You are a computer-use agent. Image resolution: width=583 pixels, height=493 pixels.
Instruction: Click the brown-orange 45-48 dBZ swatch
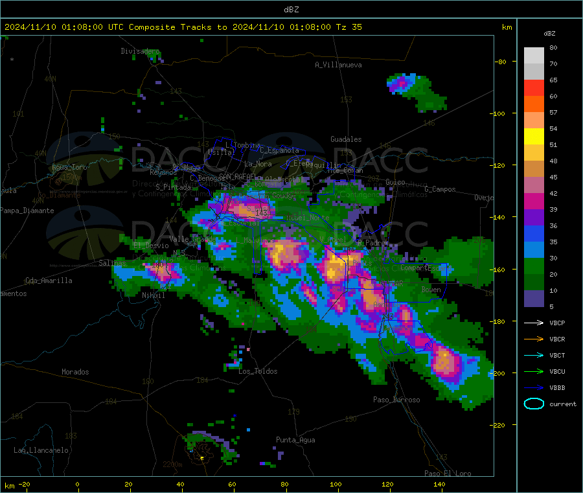coord(534,169)
